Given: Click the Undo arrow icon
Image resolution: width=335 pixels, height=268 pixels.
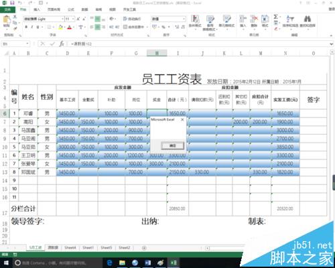Looking at the screenshot, I should (20, 3).
